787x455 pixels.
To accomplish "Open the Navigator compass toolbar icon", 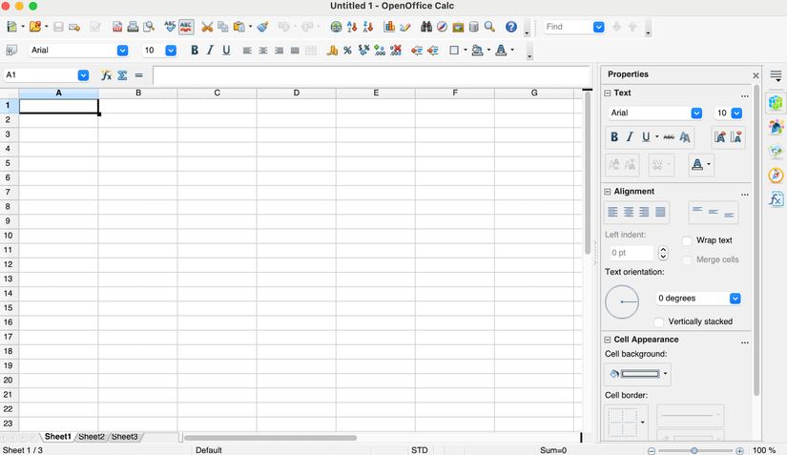I will pos(442,27).
